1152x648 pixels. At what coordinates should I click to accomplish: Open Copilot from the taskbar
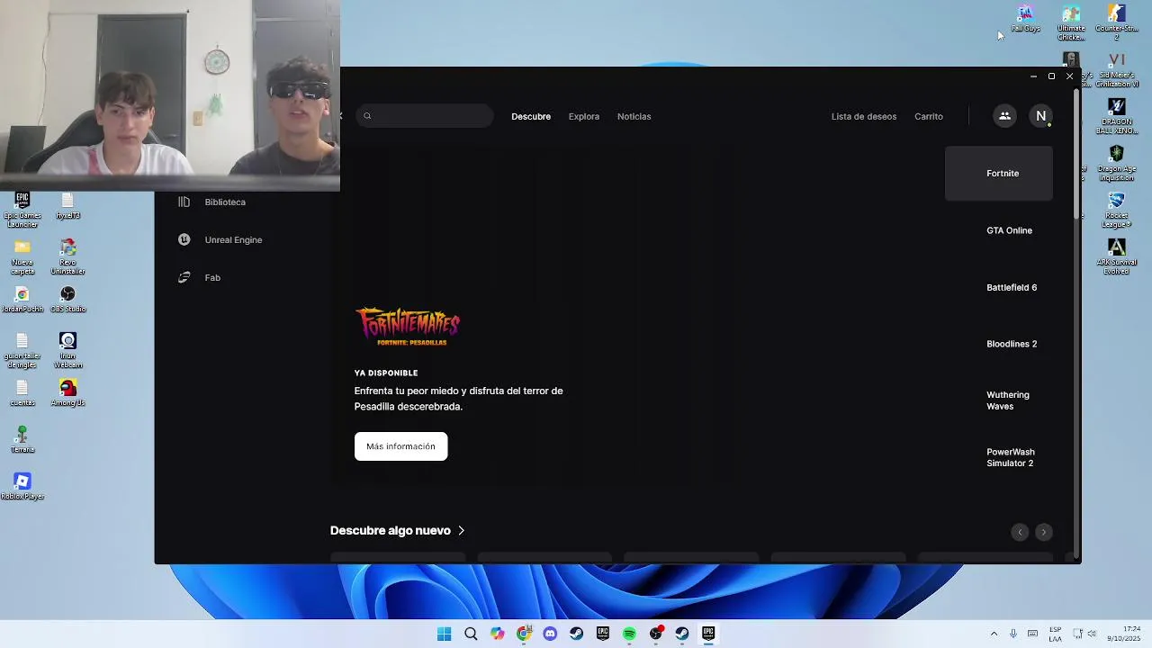[498, 634]
